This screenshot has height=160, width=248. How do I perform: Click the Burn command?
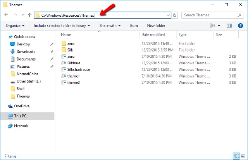(134, 26)
